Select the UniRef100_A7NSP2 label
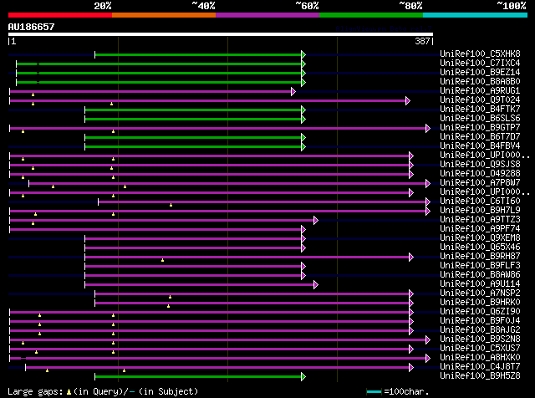 pos(480,293)
